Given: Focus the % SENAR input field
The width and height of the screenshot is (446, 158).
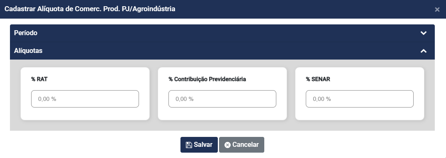Looking at the screenshot, I should tap(360, 99).
